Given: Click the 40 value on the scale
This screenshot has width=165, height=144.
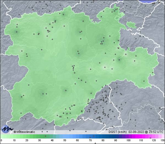Looking at the screenshot, I should click(x=52, y=140).
